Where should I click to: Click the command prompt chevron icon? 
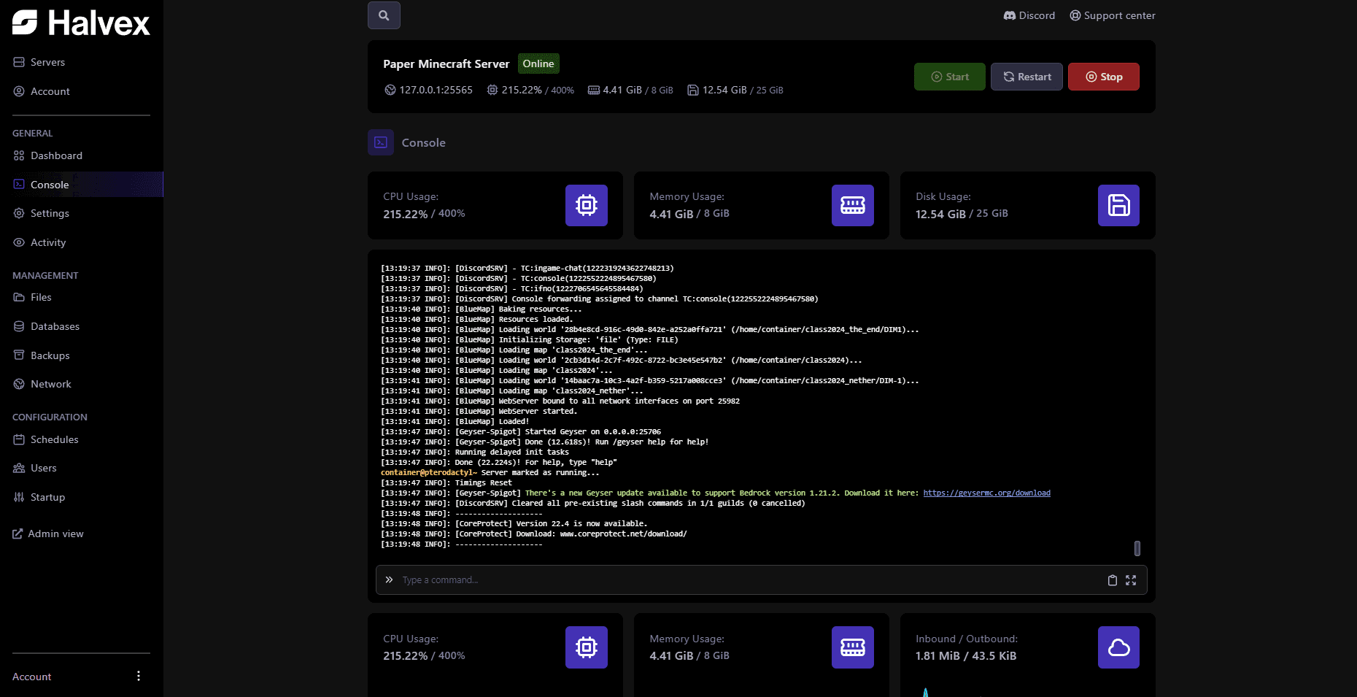click(x=389, y=579)
